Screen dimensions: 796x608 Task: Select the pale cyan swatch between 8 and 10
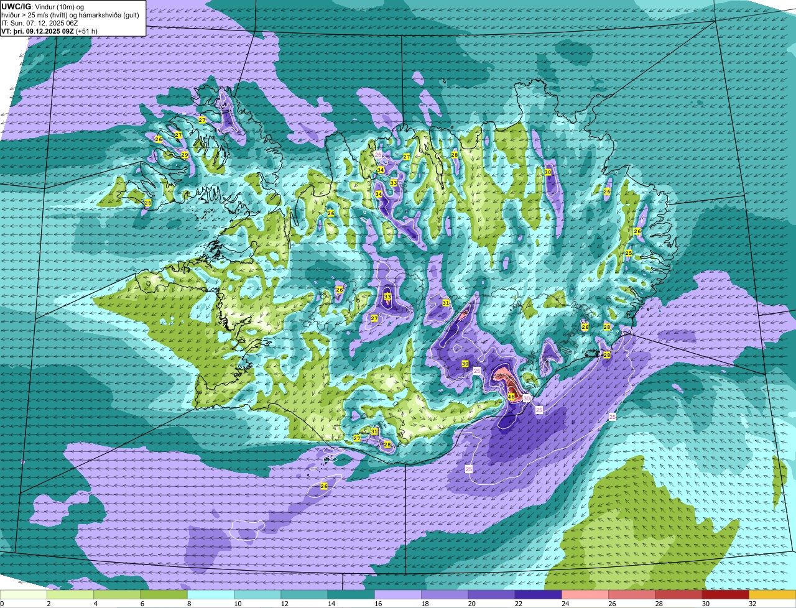point(211,595)
